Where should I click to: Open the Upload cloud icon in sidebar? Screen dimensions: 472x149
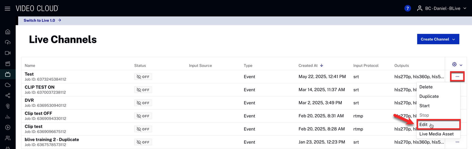tap(8, 43)
